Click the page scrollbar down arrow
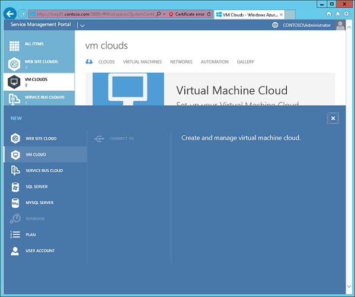355x297 pixels. coord(349,286)
